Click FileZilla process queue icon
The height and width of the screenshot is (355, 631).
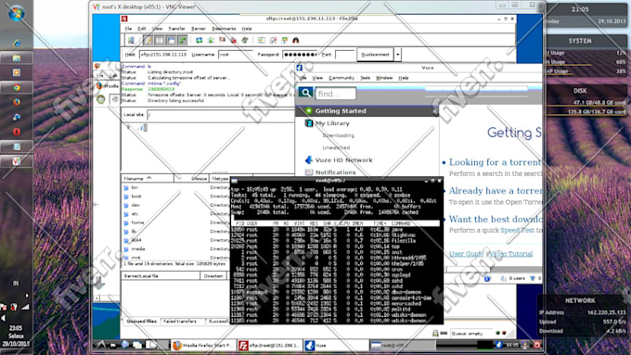click(211, 40)
